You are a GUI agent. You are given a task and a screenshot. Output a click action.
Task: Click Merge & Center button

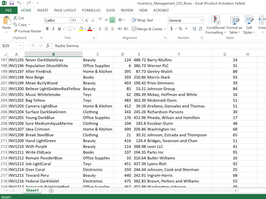coord(147,29)
